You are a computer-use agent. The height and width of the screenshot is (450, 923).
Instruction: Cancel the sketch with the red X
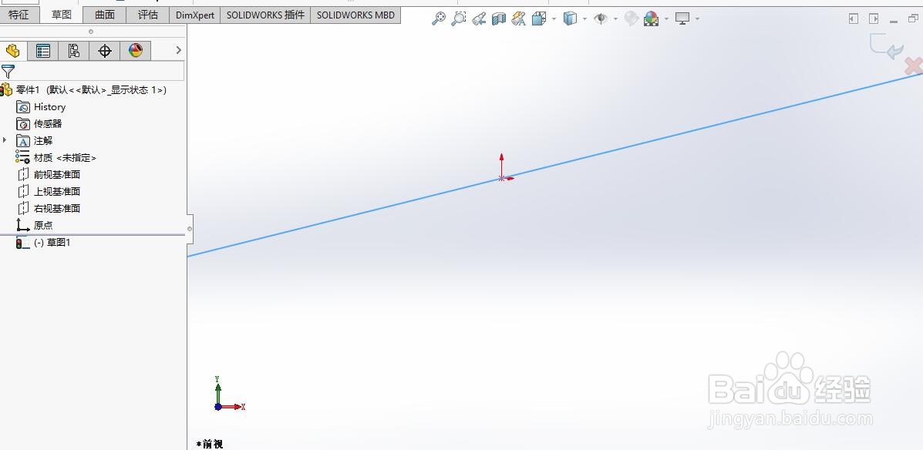915,66
